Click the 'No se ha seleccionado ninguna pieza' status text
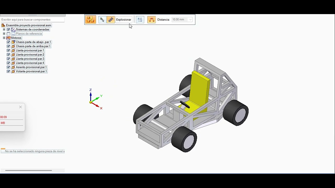Screen dimensions: 335x188 [35, 151]
